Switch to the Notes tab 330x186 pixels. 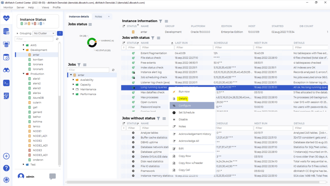click(x=99, y=16)
